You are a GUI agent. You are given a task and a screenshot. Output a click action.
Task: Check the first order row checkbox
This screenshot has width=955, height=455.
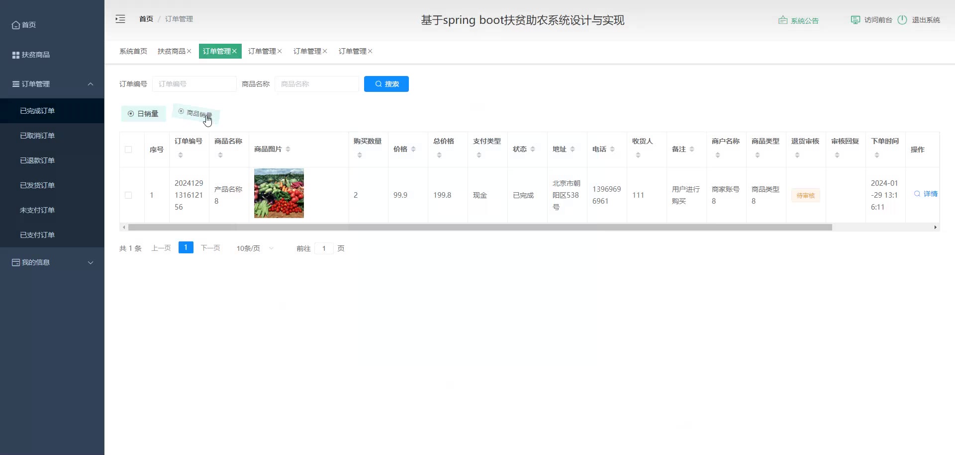(128, 195)
